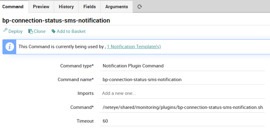Click the bp-connection-status-sms-notification page heading
The height and width of the screenshot is (129, 270).
pyautogui.click(x=56, y=21)
